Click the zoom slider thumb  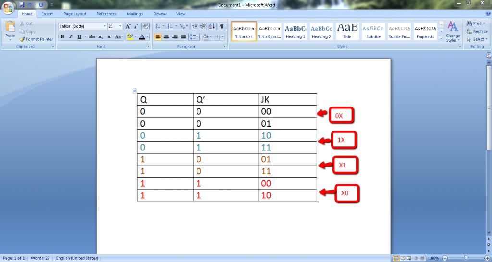[x=466, y=258]
